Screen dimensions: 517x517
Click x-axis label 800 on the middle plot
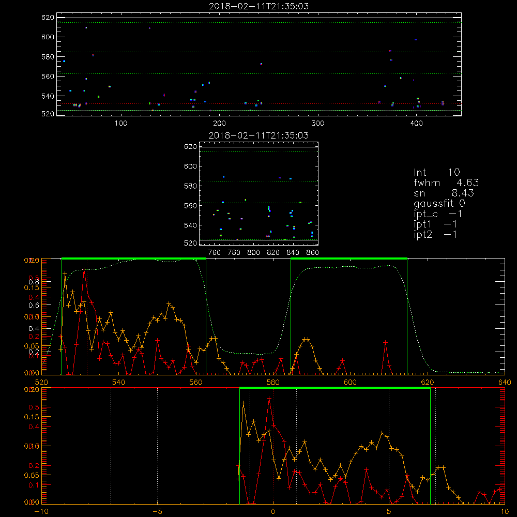pos(253,253)
